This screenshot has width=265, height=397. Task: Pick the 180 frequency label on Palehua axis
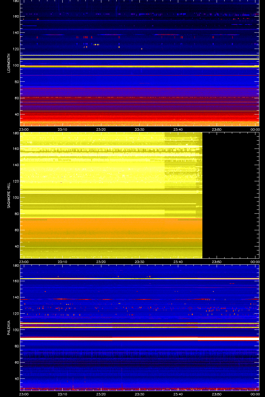[16, 266]
